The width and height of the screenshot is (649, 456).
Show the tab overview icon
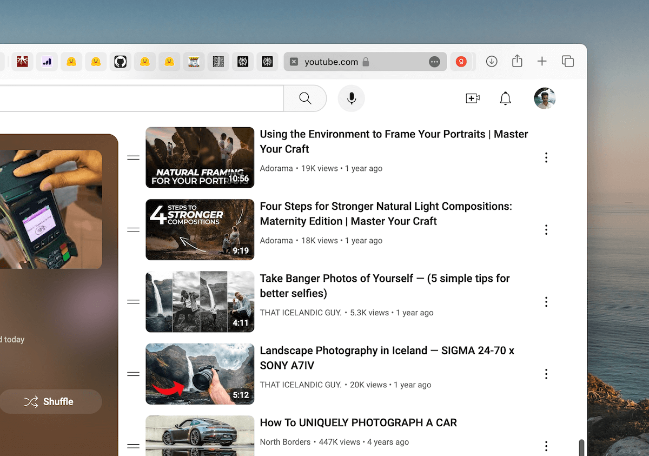point(568,62)
